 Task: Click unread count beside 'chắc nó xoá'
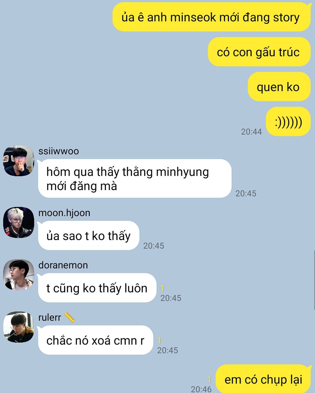(159, 341)
